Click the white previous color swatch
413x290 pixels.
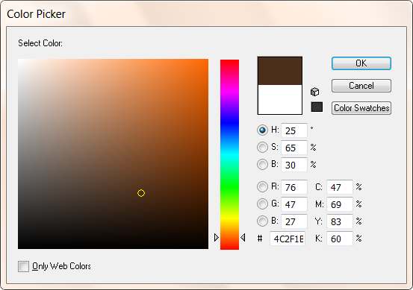pyautogui.click(x=280, y=99)
